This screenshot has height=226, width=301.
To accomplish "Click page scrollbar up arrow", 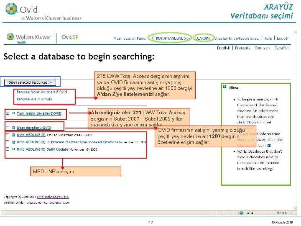I will (x=296, y=32).
